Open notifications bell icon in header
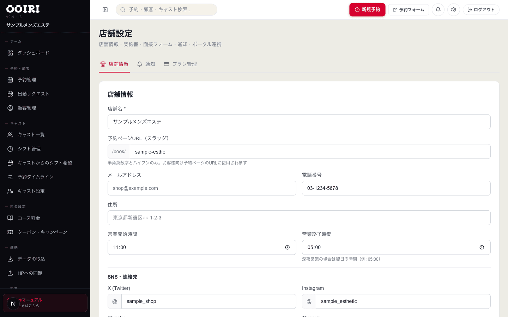The width and height of the screenshot is (508, 317). click(x=438, y=10)
